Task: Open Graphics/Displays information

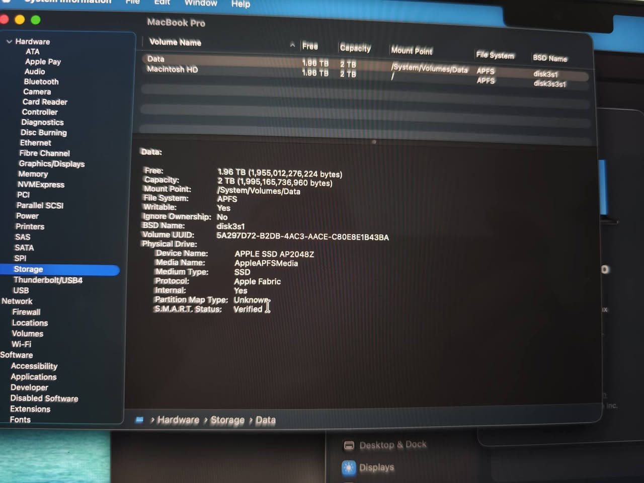Action: point(51,164)
